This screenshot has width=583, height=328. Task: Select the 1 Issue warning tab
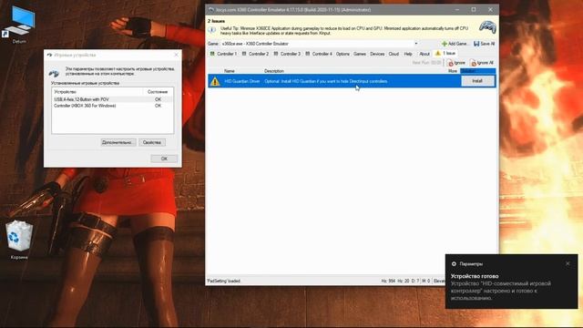[x=445, y=53]
